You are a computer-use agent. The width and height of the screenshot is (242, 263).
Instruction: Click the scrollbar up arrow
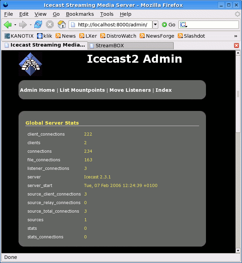[238, 53]
